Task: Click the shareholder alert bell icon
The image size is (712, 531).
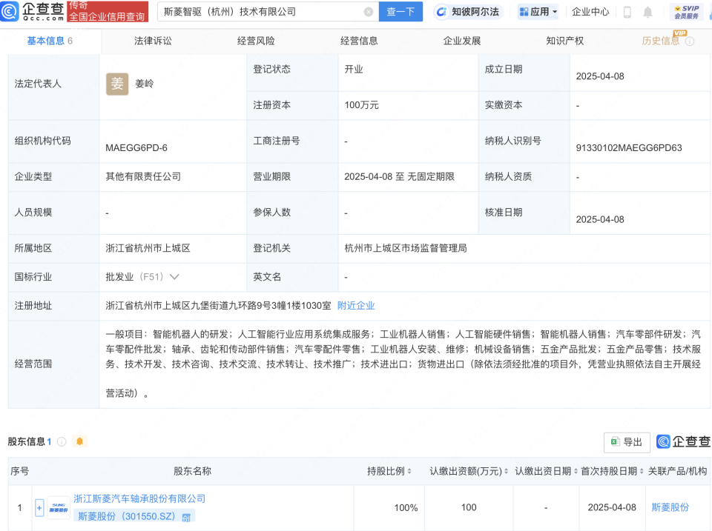Action: tap(79, 441)
